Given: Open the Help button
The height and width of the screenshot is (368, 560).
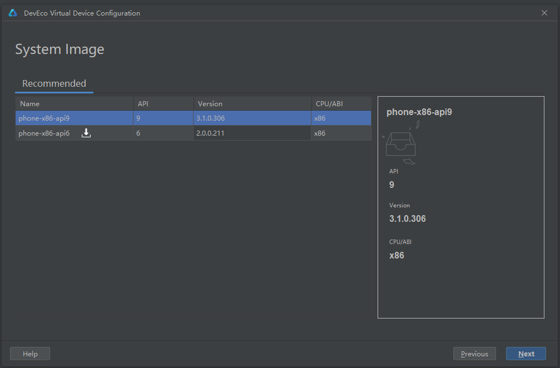Looking at the screenshot, I should click(x=30, y=354).
